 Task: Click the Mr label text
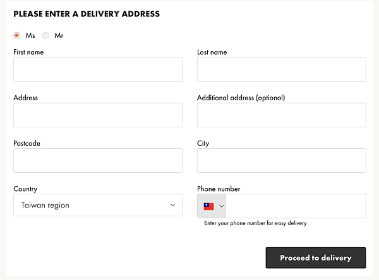coord(59,35)
